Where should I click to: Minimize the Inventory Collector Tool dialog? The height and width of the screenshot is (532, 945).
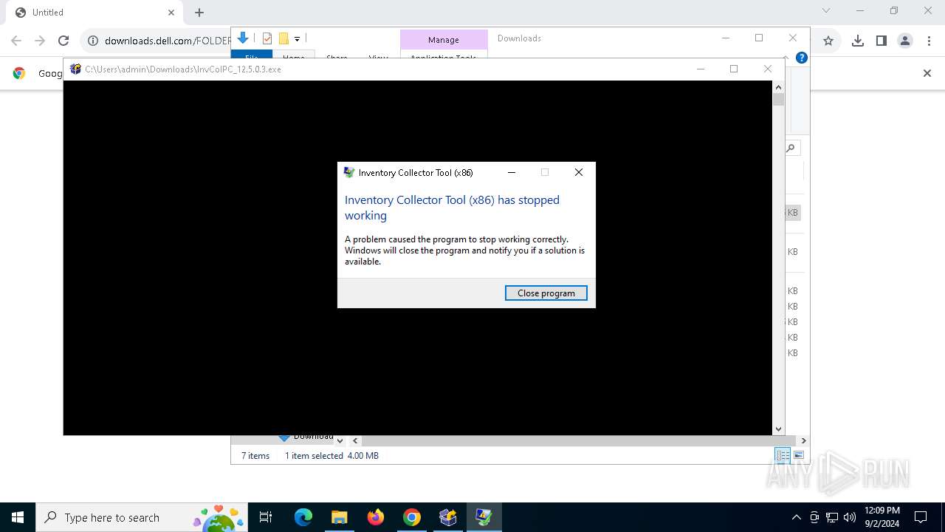(512, 172)
